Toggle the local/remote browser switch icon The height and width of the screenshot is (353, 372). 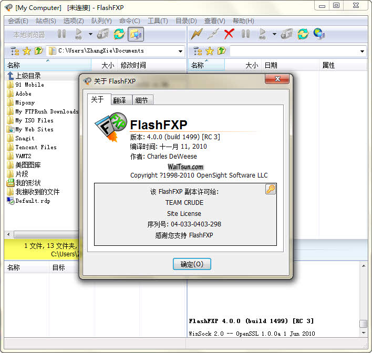pos(136,34)
